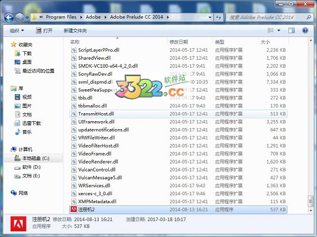Select the SharedView.dll file icon

[x=74, y=58]
